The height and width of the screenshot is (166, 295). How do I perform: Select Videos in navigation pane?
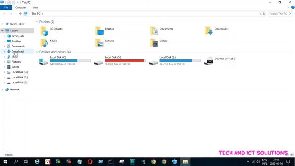tap(15, 67)
